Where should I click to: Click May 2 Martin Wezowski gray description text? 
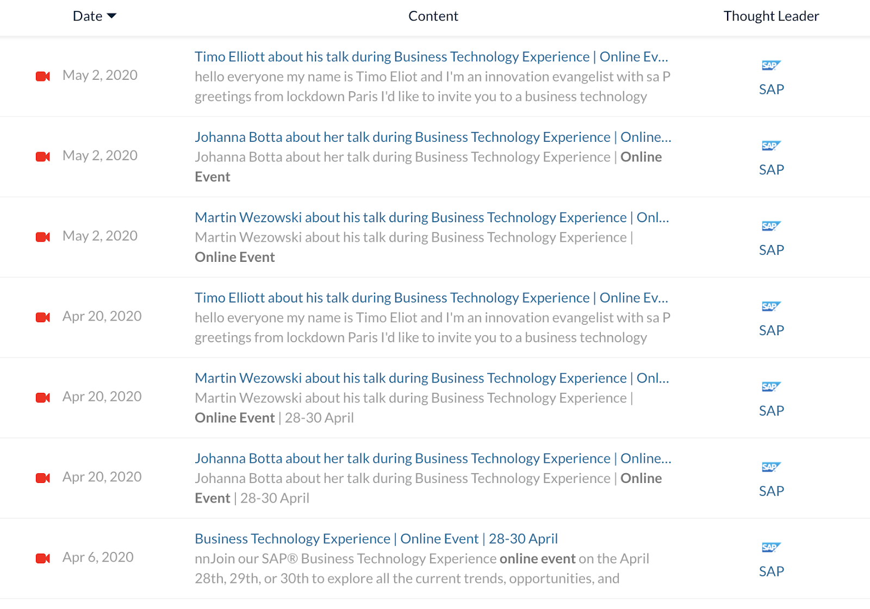pyautogui.click(x=414, y=247)
